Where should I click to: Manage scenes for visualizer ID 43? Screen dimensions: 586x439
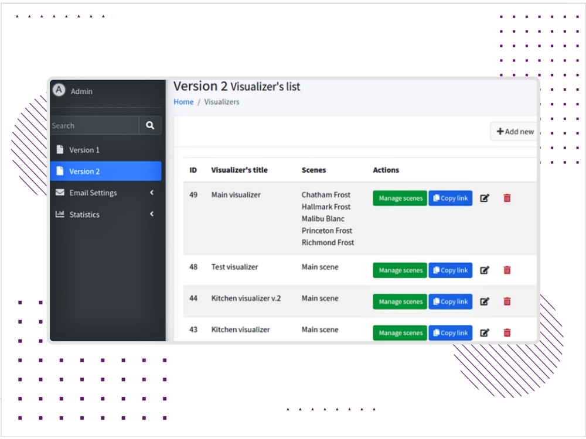pyautogui.click(x=400, y=333)
